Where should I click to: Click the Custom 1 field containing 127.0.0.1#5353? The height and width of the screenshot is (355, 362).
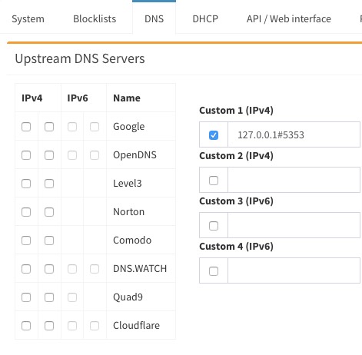(x=294, y=134)
